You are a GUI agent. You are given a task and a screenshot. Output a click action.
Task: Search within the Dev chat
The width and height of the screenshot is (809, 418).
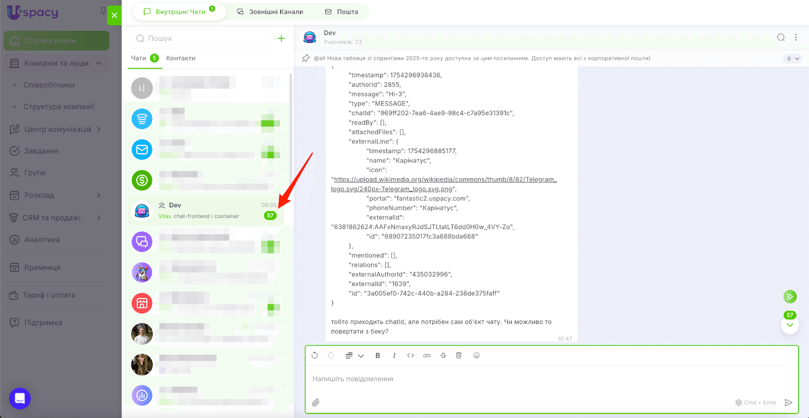pos(781,37)
